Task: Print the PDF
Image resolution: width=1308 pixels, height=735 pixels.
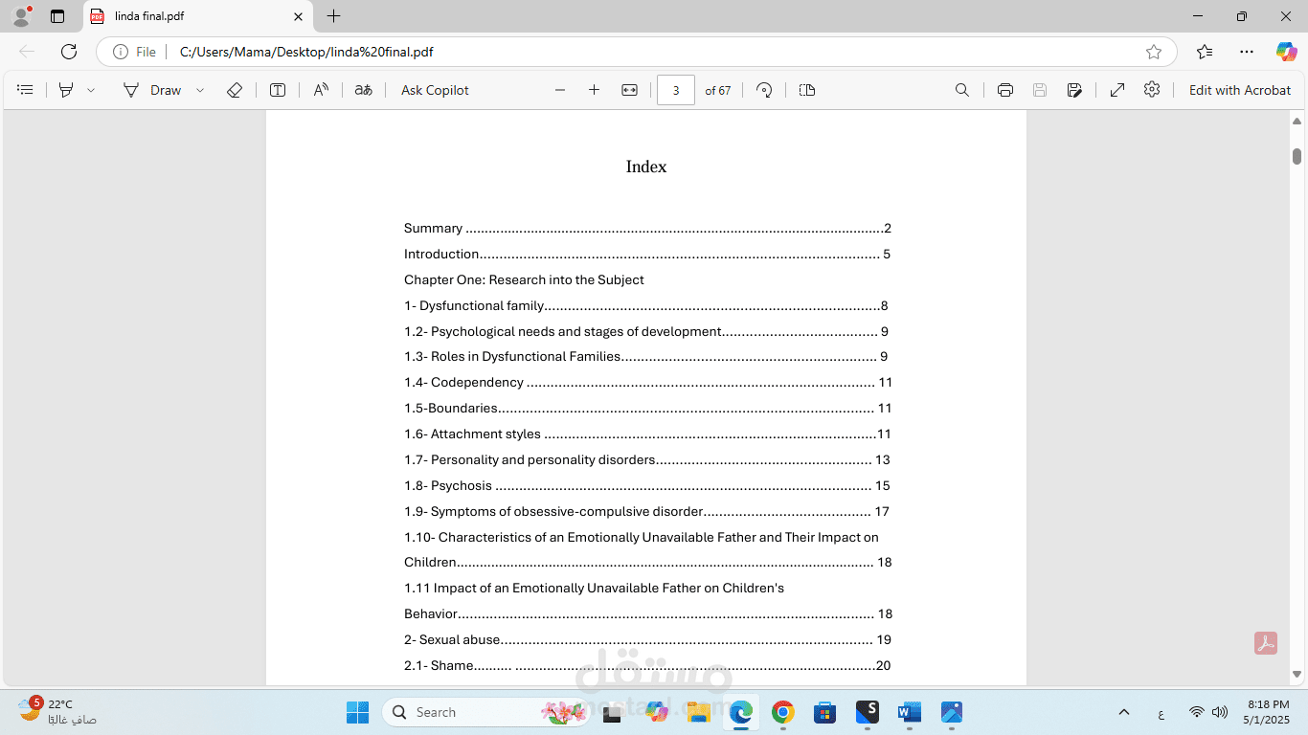Action: pos(1005,90)
